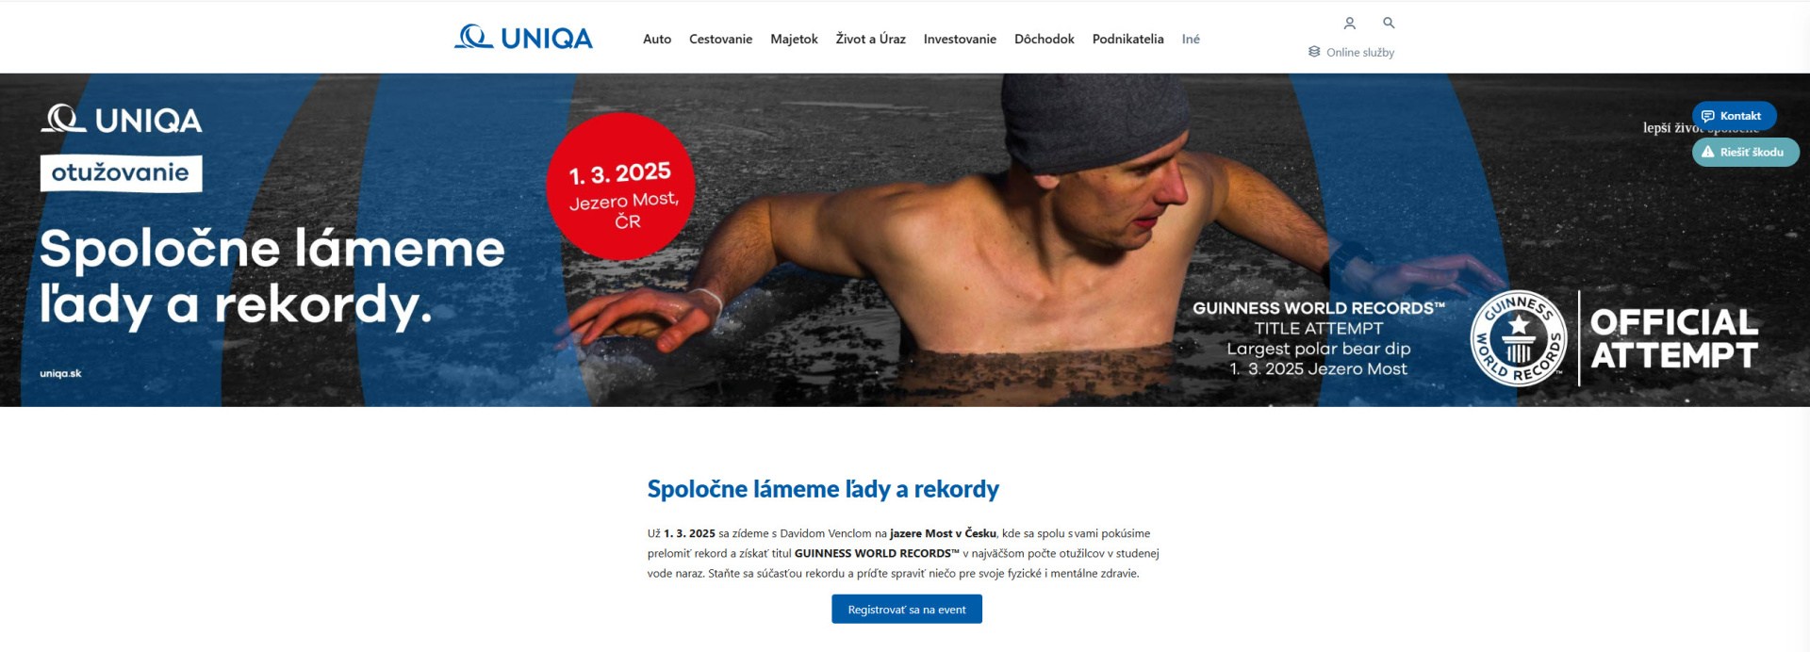Click the red date circle 1. 3. 2025
This screenshot has width=1810, height=652.
click(x=620, y=187)
